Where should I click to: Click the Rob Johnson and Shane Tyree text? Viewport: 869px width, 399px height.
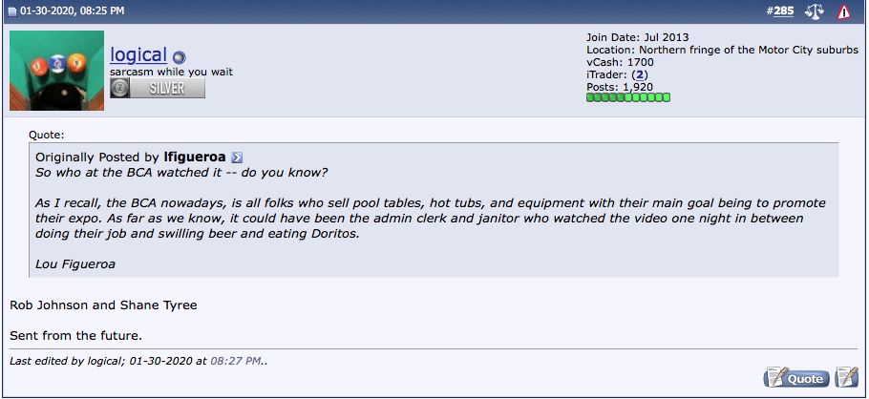click(104, 304)
